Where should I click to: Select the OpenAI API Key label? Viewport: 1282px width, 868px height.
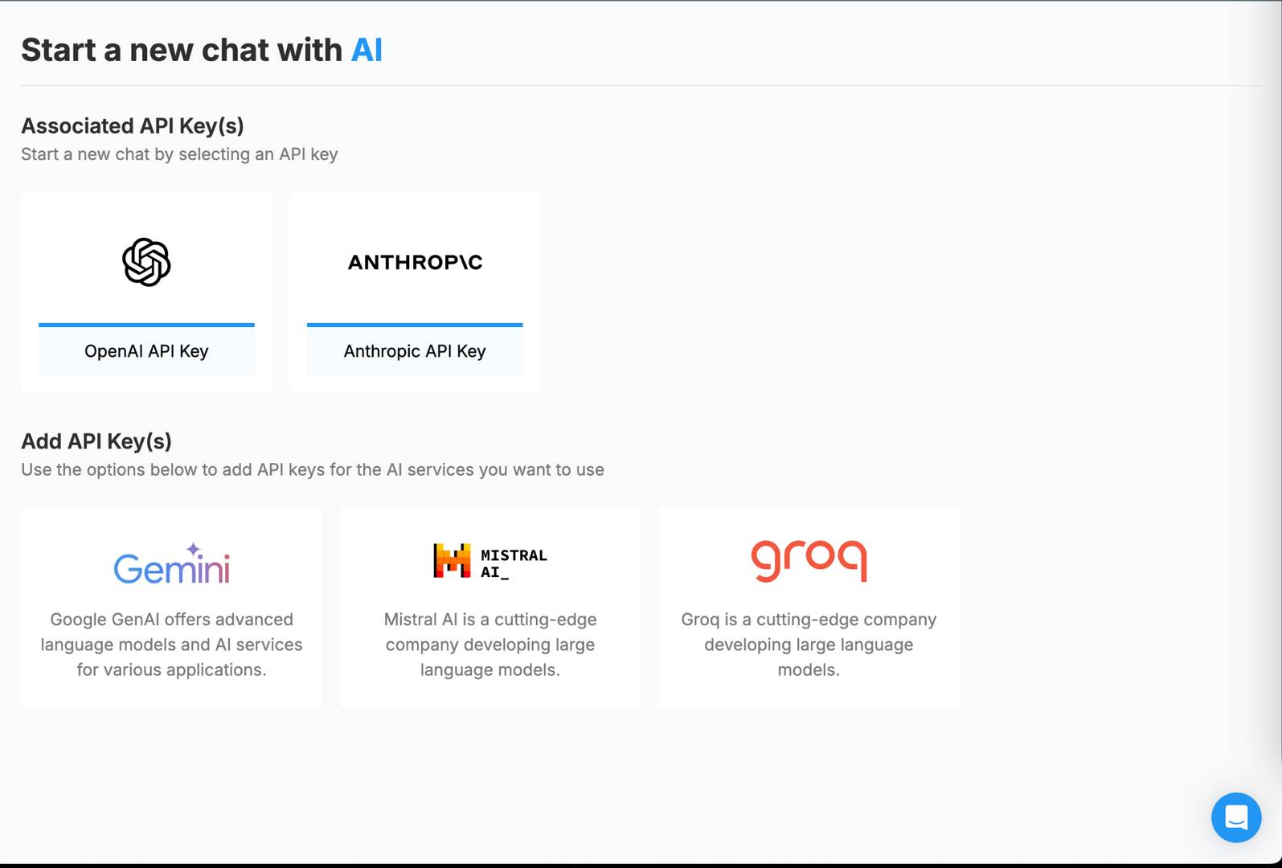click(146, 351)
